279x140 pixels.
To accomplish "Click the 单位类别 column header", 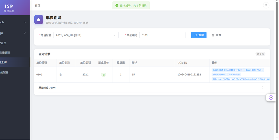I will click(85, 63).
